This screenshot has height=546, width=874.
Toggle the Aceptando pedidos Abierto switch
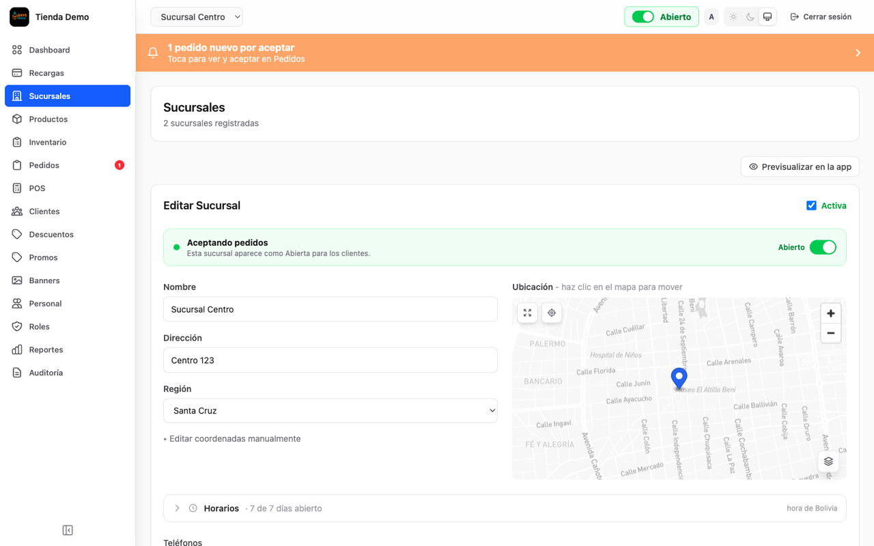tap(823, 247)
